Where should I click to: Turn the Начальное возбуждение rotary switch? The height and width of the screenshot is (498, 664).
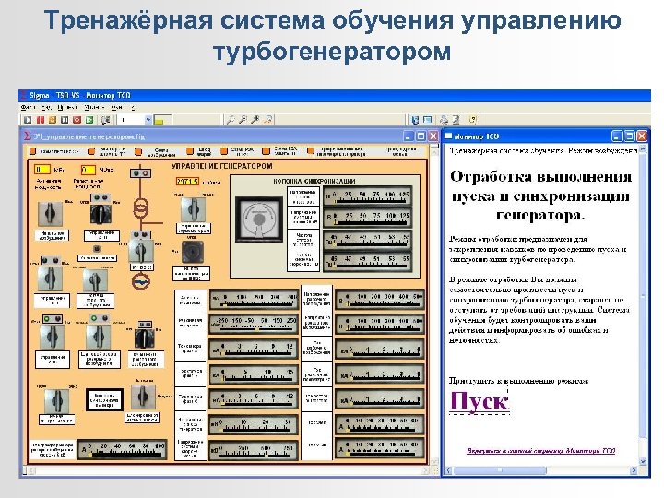50,214
